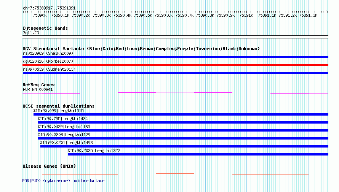Select the %ID:90.0429|Length:1165 duplication label
Viewport: 339px width, 192px height.
point(64,127)
